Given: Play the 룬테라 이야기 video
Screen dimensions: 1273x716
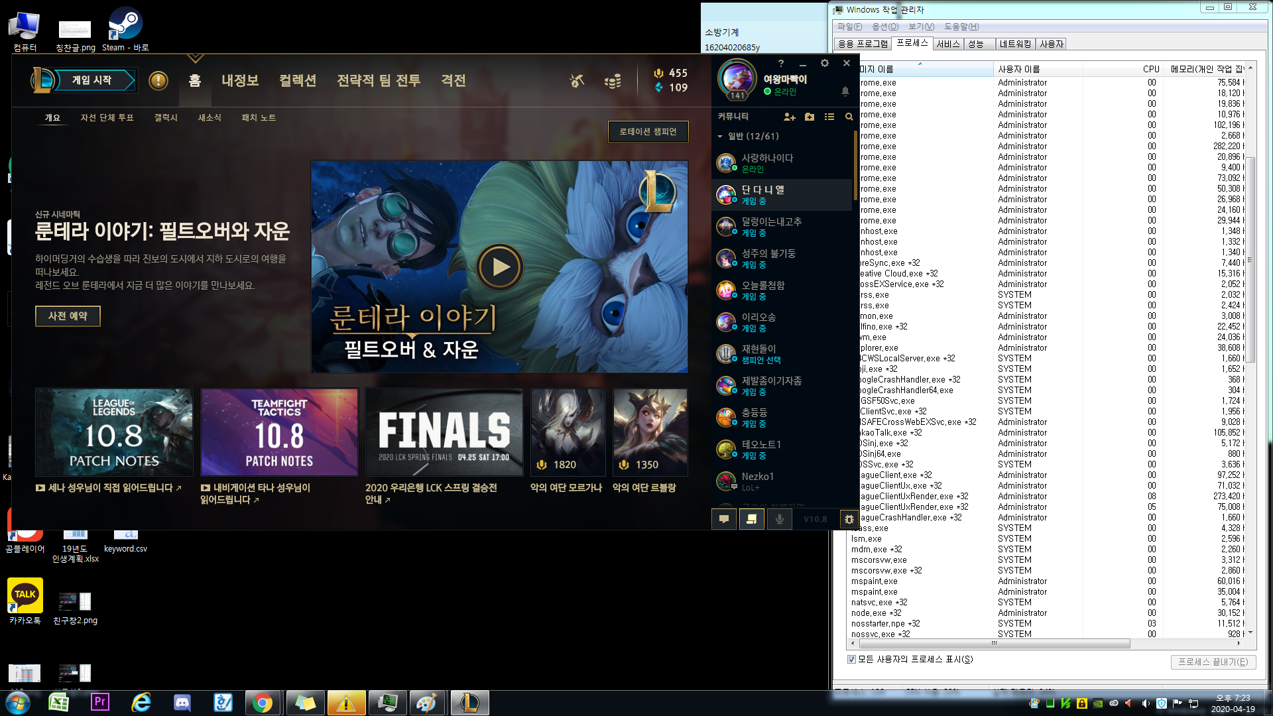Looking at the screenshot, I should pyautogui.click(x=500, y=267).
